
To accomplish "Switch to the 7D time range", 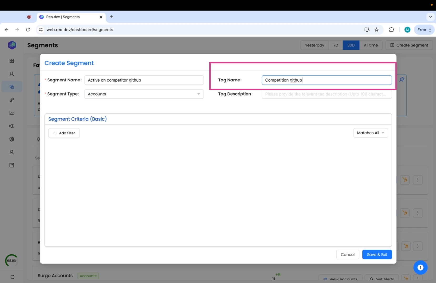I will 336,45.
